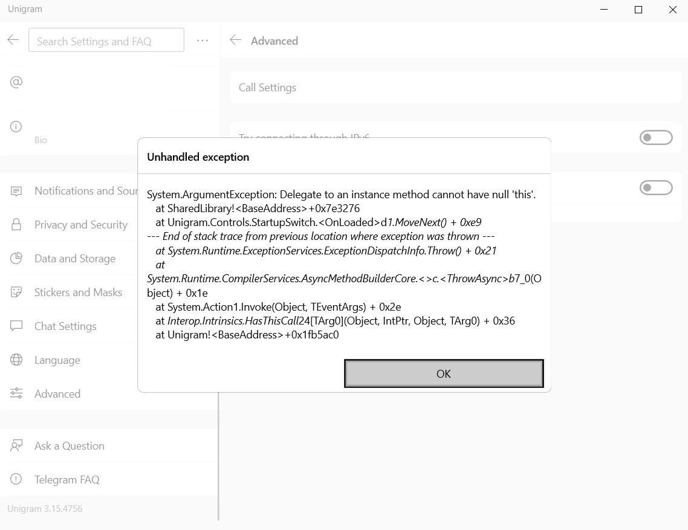Viewport: 688px width, 530px height.
Task: Toggle the switch below the IPv6 option
Action: tap(655, 187)
